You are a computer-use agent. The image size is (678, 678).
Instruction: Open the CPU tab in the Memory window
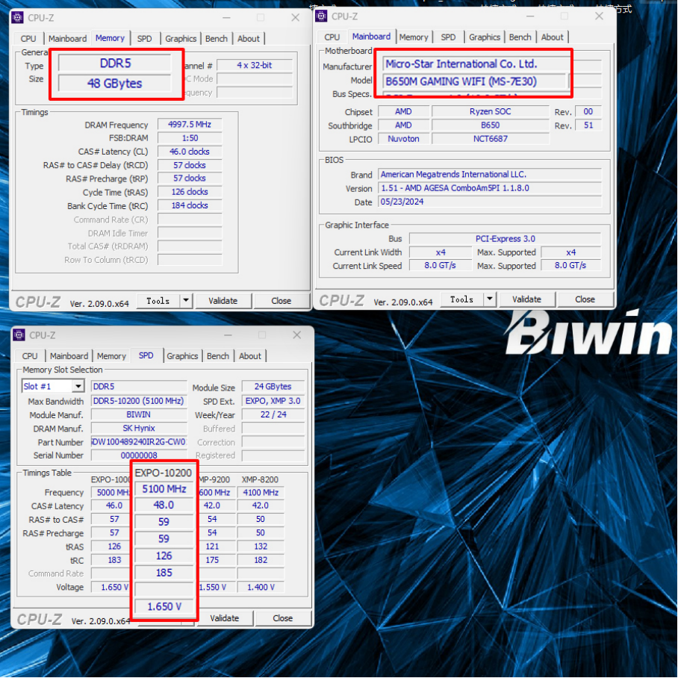click(x=28, y=39)
